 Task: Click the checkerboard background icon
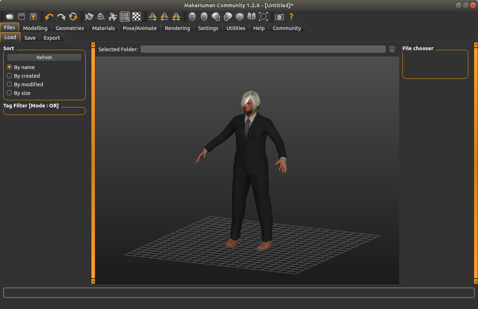coord(137,17)
